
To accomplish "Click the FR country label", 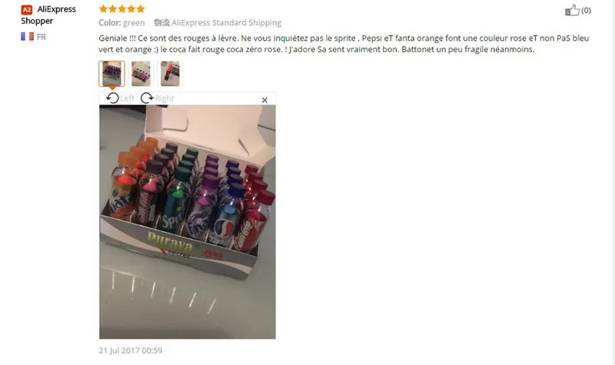I will (42, 37).
